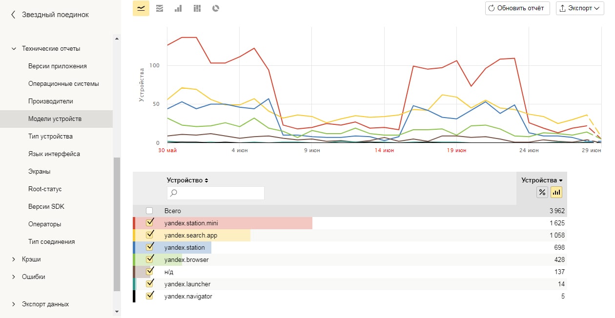Click the total value 3 962
The image size is (615, 318).
pyautogui.click(x=557, y=211)
